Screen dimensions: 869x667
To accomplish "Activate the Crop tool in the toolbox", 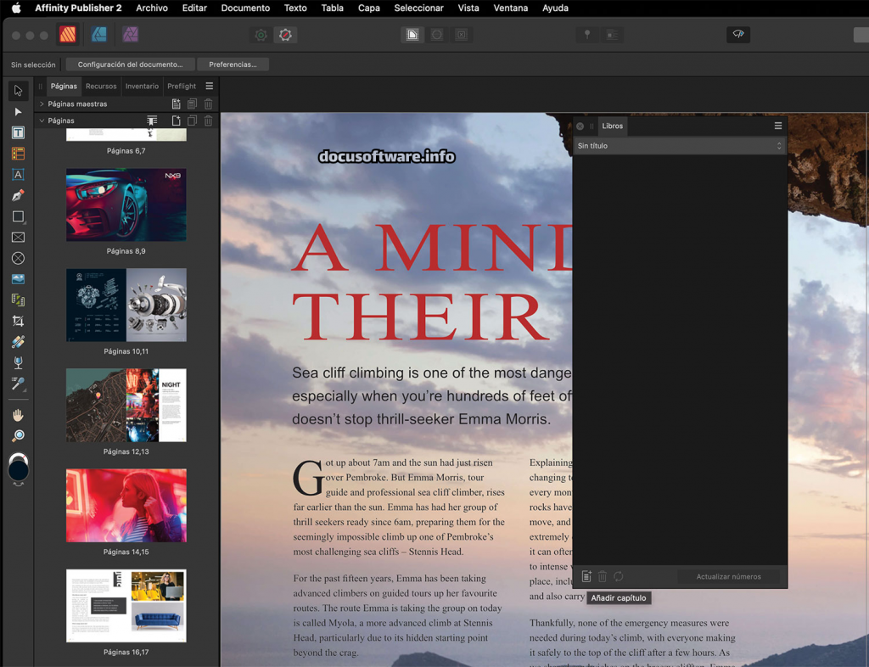I will 18,322.
